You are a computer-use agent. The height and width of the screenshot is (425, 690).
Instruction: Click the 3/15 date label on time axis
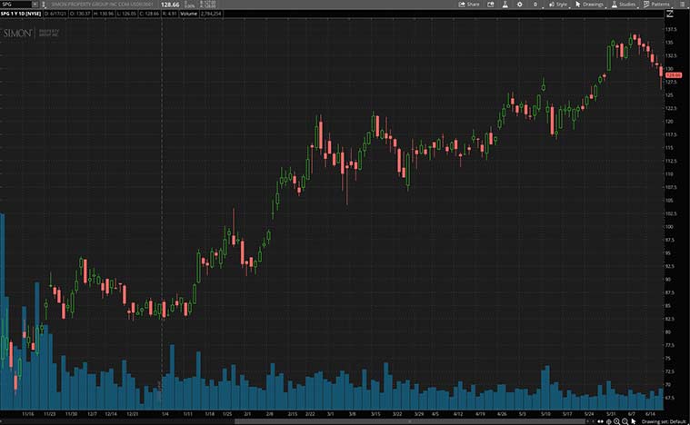375,414
